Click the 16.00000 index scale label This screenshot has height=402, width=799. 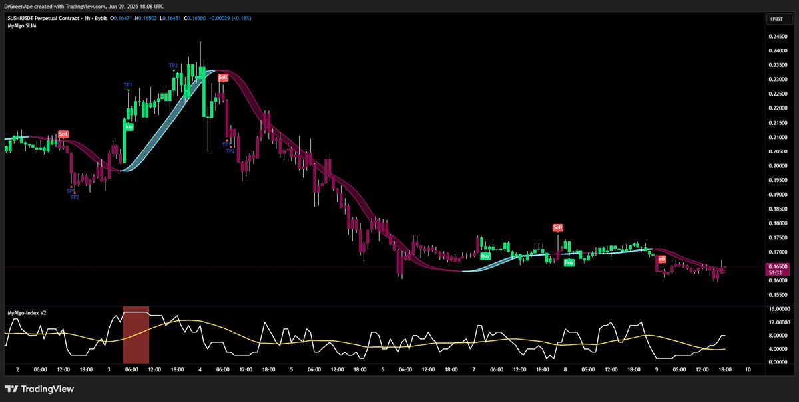click(x=779, y=309)
